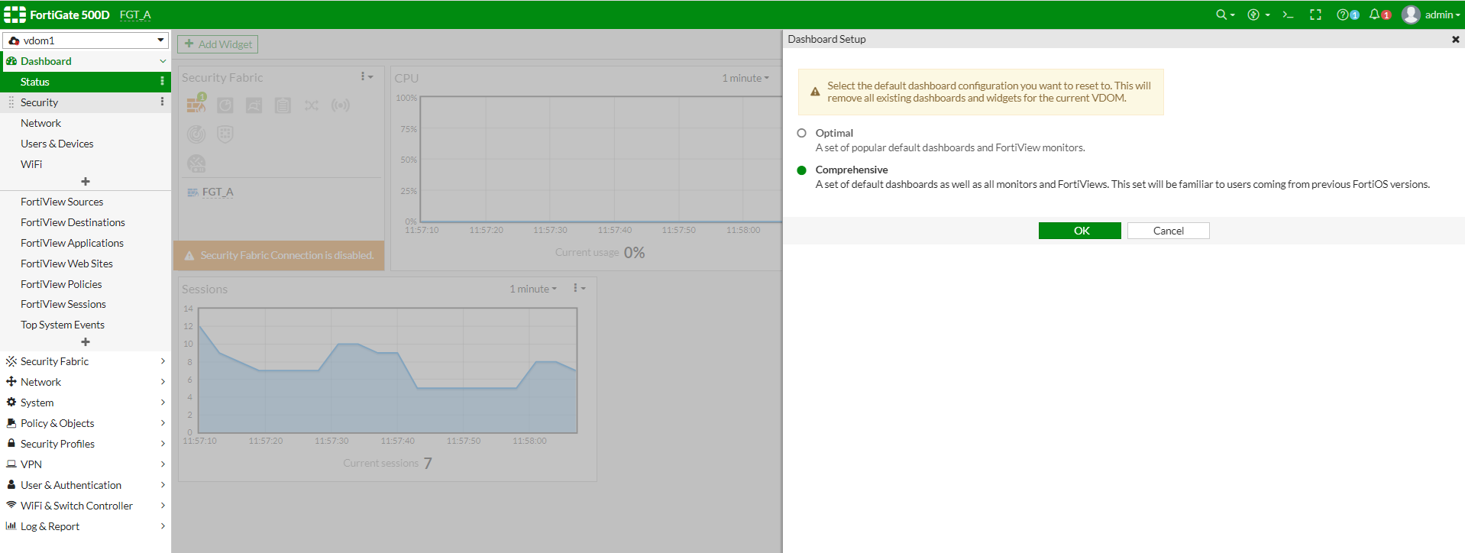Toggle full screen mode icon
The height and width of the screenshot is (553, 1465).
[x=1315, y=15]
